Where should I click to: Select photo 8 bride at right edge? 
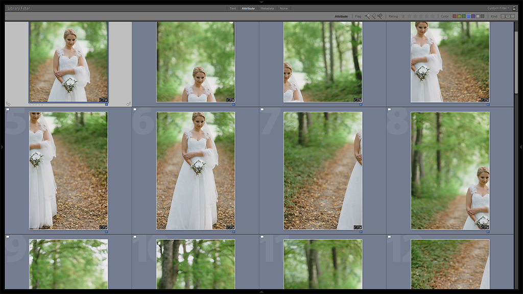point(450,170)
